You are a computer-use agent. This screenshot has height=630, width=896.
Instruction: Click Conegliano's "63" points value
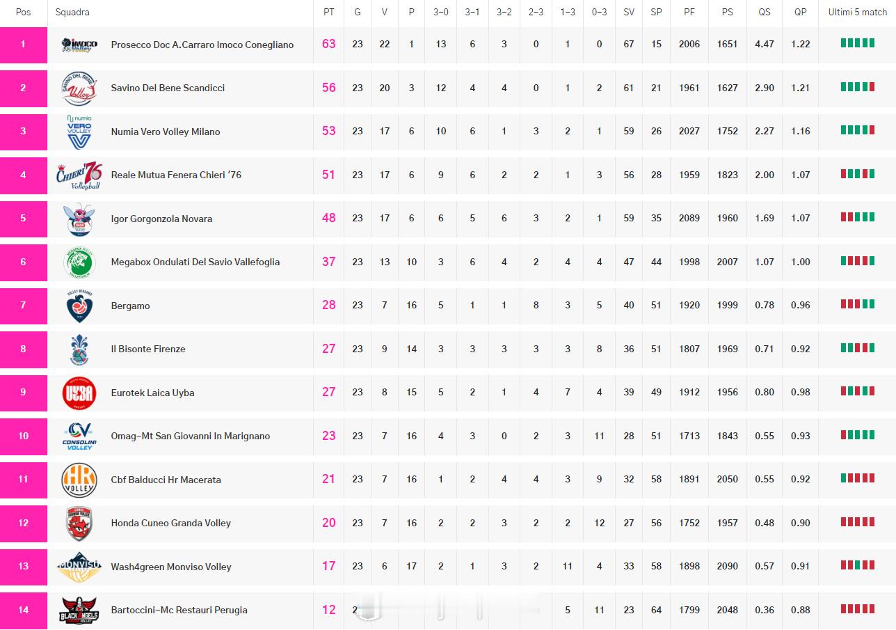pyautogui.click(x=329, y=44)
